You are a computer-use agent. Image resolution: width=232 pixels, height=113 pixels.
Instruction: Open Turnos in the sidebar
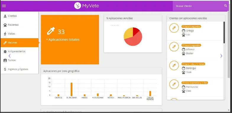pos(20,60)
